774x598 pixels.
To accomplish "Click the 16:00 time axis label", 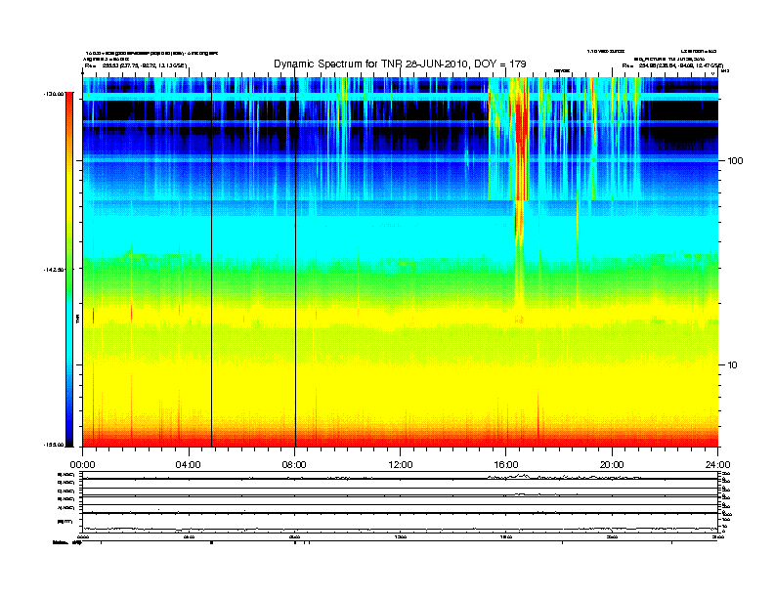I will pyautogui.click(x=506, y=465).
